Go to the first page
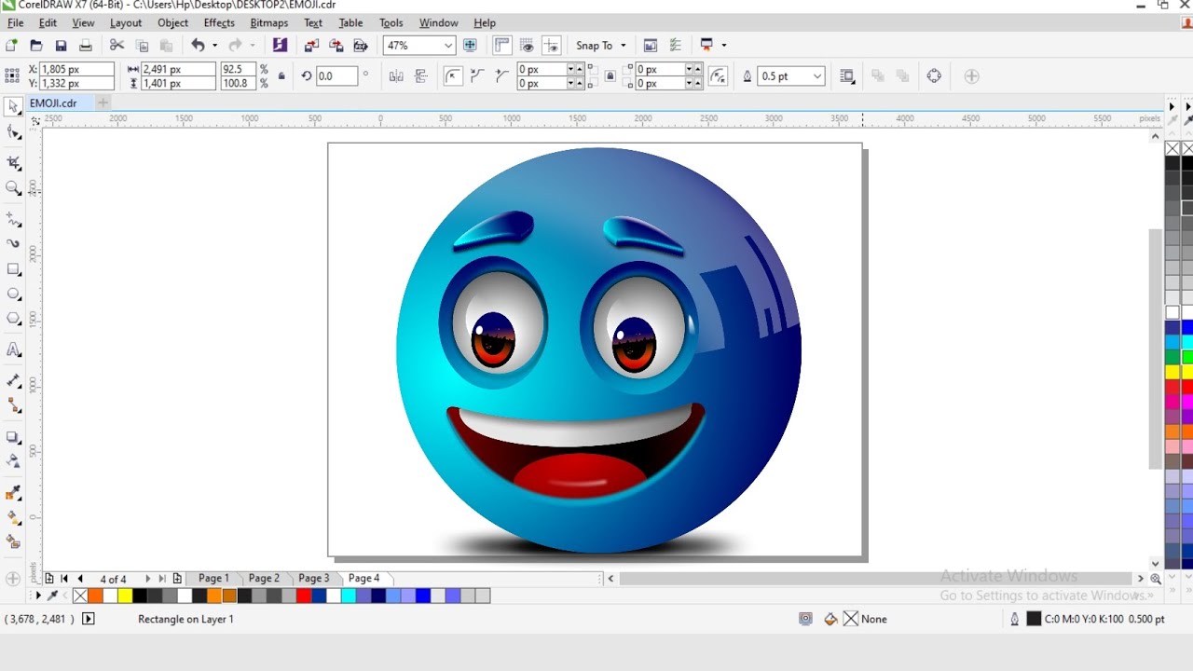 tap(62, 579)
